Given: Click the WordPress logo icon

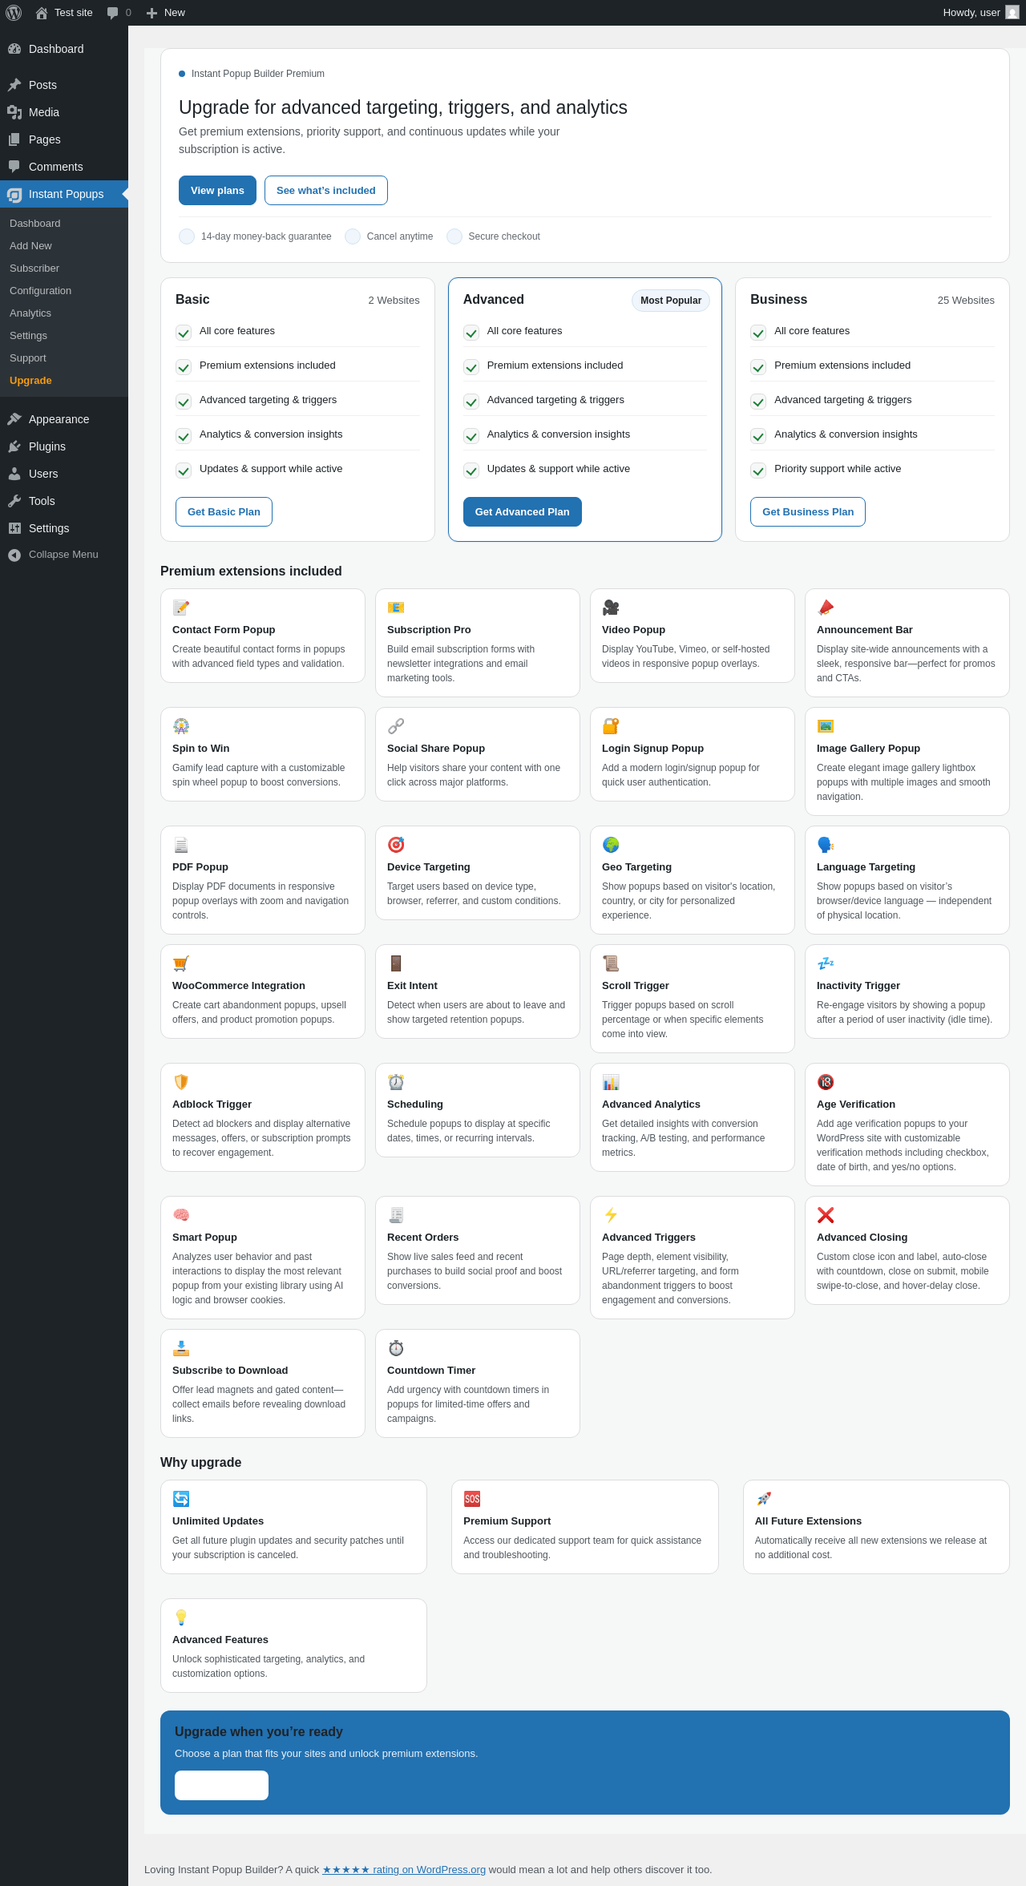Looking at the screenshot, I should (14, 13).
